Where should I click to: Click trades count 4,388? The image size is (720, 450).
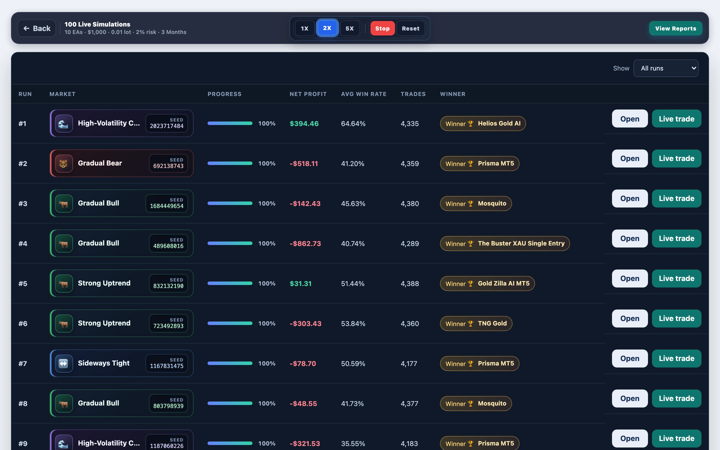click(410, 284)
